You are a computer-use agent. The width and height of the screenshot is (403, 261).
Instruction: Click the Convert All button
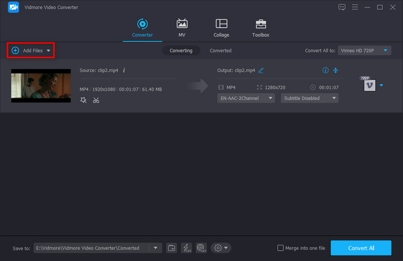click(361, 248)
